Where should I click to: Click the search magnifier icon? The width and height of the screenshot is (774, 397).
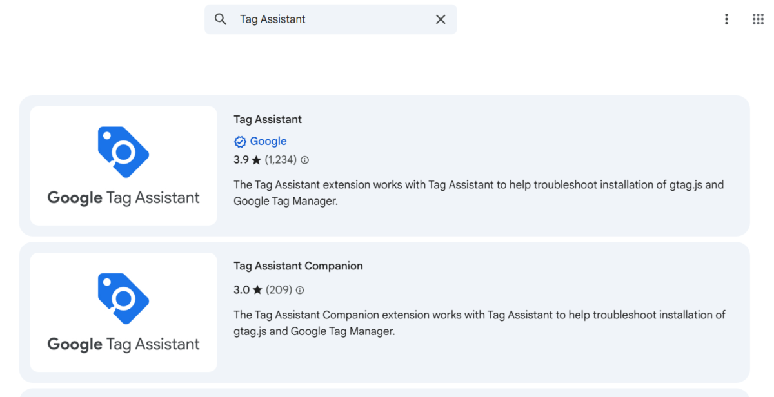(x=221, y=19)
